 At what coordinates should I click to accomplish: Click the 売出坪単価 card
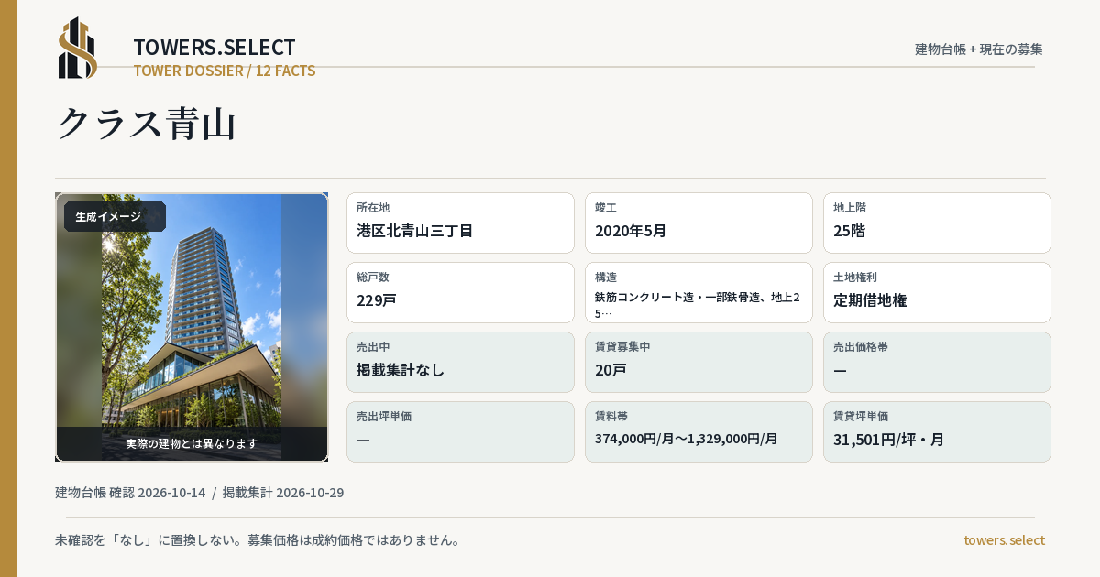click(460, 431)
